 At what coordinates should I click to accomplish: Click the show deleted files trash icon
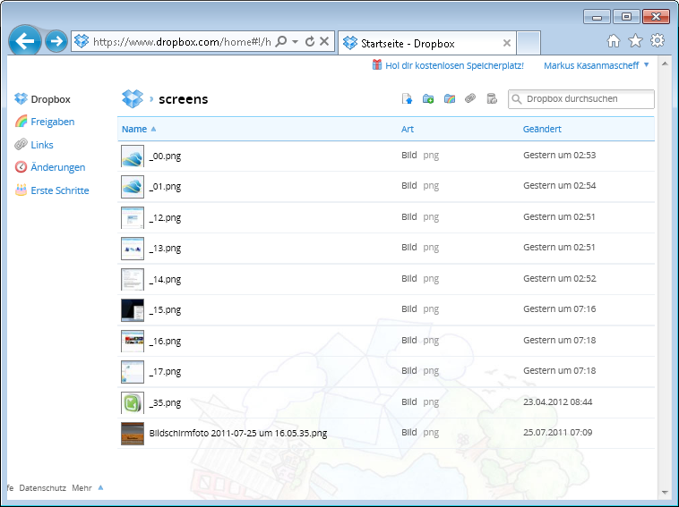pos(491,99)
